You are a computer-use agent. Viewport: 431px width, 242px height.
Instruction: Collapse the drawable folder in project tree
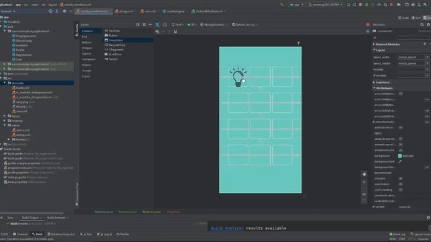pos(5,83)
